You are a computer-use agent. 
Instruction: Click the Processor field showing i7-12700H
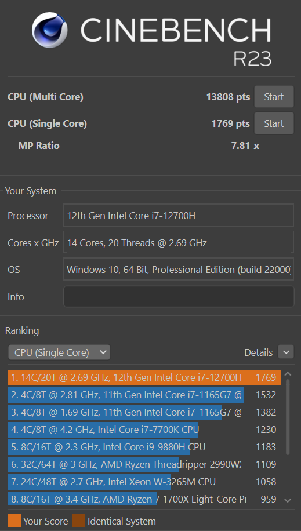[x=179, y=216]
